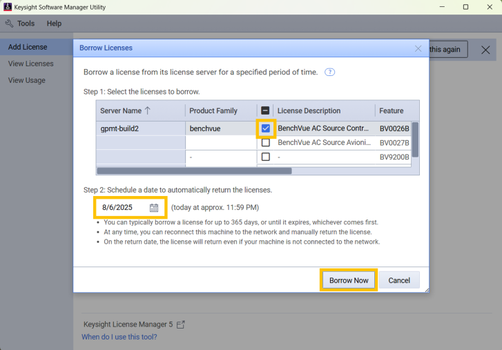Viewport: 502px width, 350px height.
Task: Open the Tools menu
Action: (x=26, y=23)
